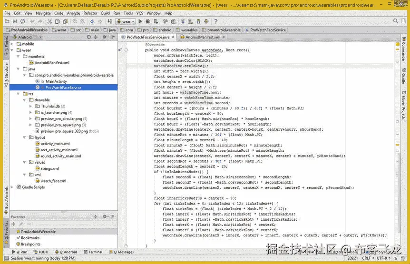The image size is (410, 264).
Task: Click the UTF-8 encoding selector
Action: tap(383, 258)
